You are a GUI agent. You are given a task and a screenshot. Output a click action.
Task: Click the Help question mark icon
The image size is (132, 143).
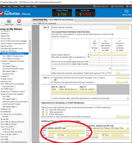click(x=127, y=6)
